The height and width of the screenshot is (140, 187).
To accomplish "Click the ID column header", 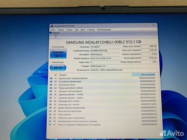I will [56, 75].
